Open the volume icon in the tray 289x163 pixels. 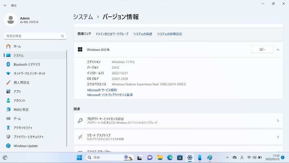[x=254, y=158]
